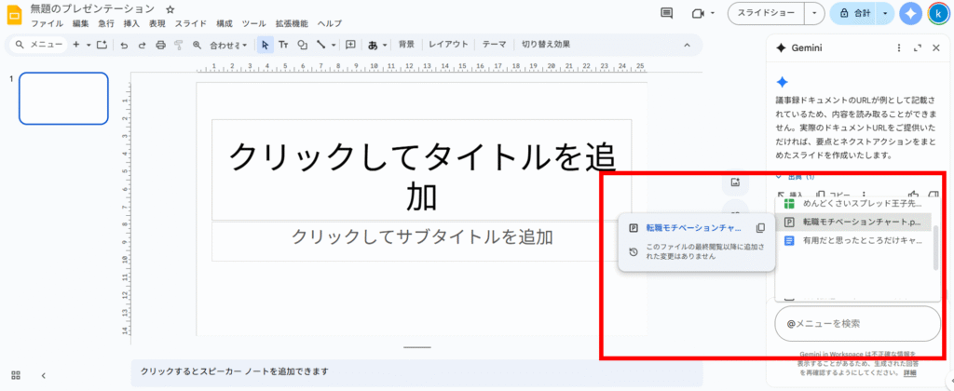Click the 背景 button in toolbar
Image resolution: width=954 pixels, height=391 pixels.
(x=406, y=45)
